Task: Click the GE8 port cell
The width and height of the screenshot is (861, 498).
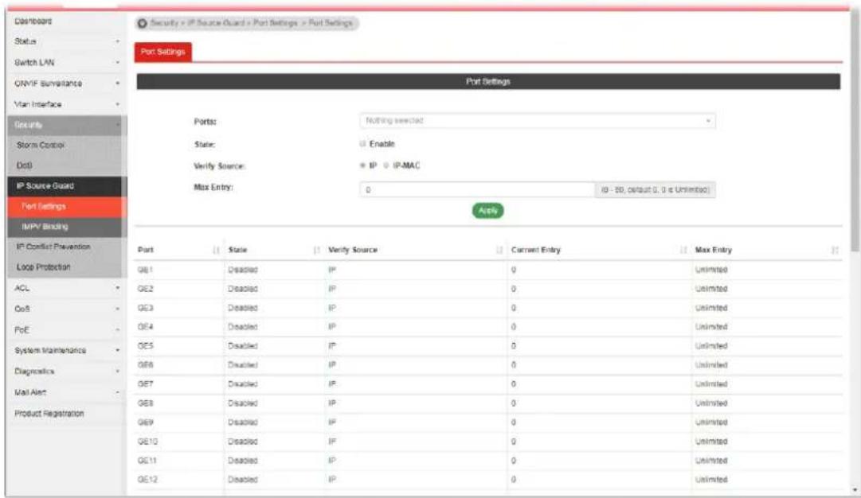Action: [x=178, y=403]
